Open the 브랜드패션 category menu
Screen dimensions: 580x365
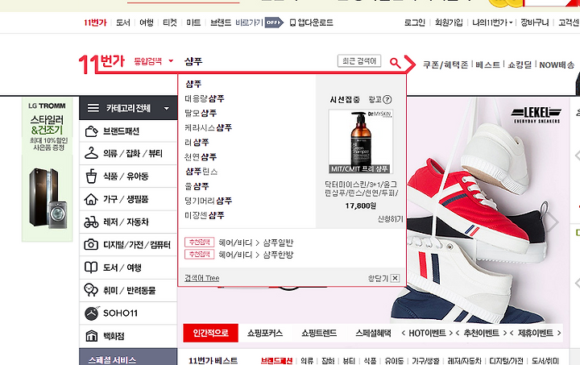pos(128,131)
